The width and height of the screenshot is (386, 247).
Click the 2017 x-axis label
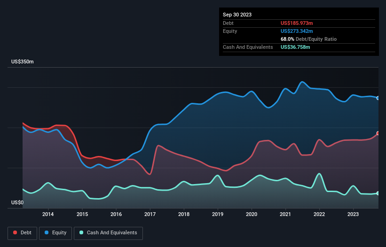click(x=150, y=214)
